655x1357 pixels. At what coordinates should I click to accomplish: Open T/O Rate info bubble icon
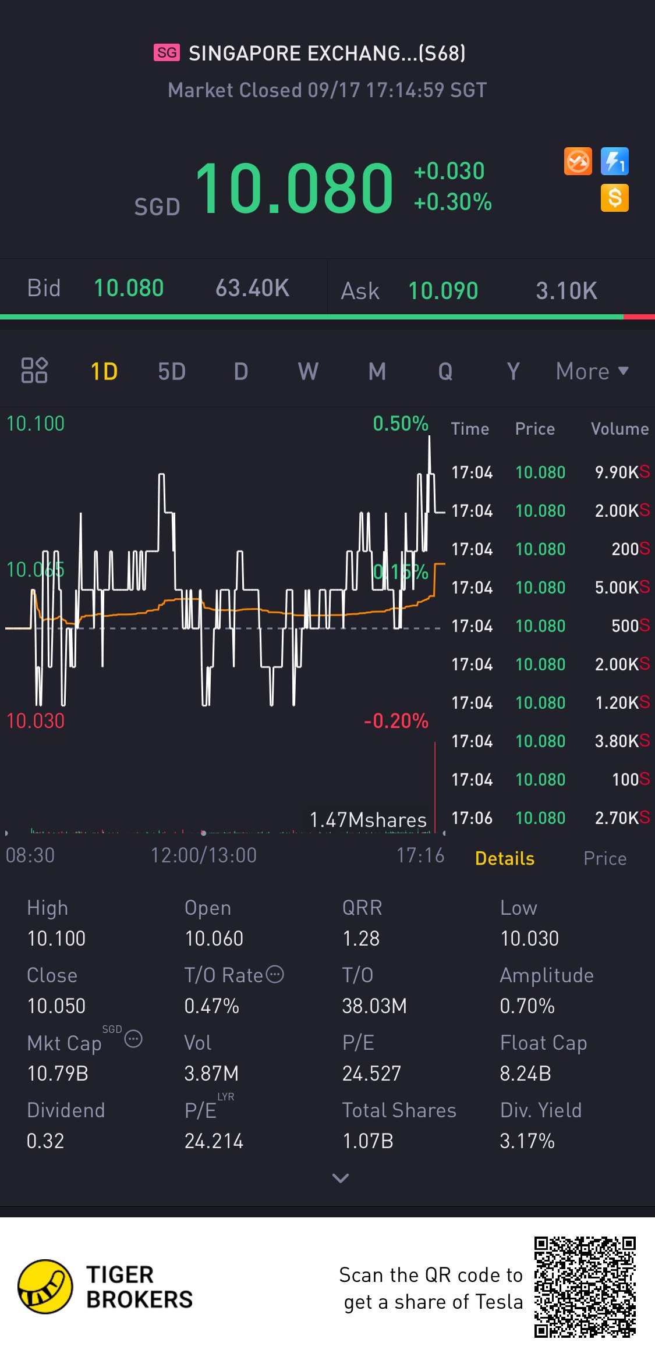[275, 974]
